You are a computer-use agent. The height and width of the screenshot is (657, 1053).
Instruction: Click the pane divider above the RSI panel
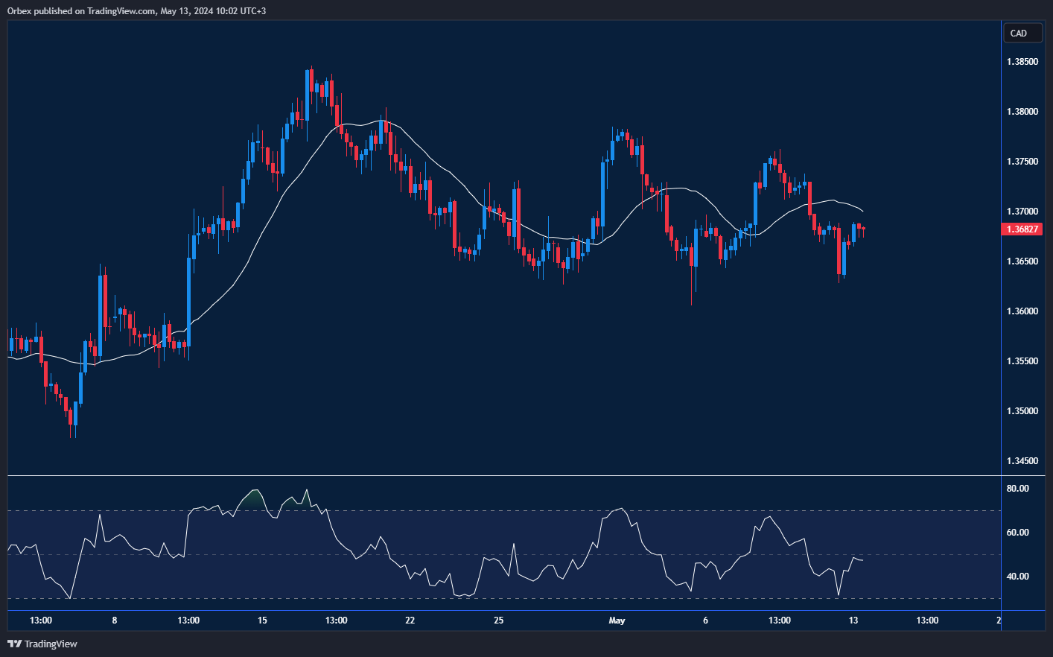click(503, 475)
